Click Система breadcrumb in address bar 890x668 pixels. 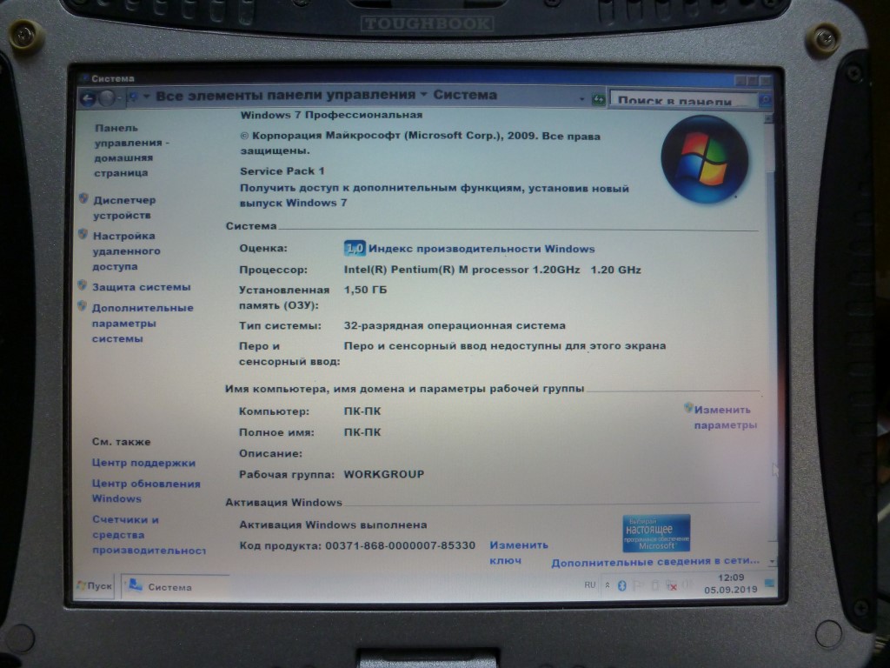coord(465,95)
